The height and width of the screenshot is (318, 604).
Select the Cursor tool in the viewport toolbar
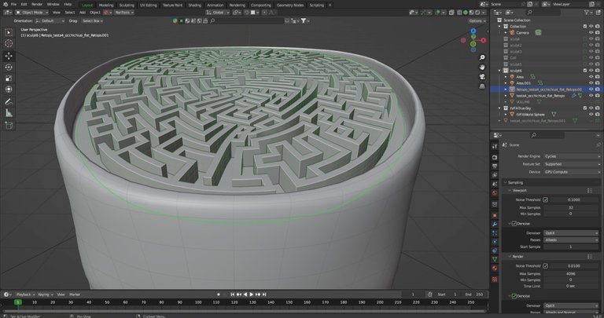coord(9,44)
